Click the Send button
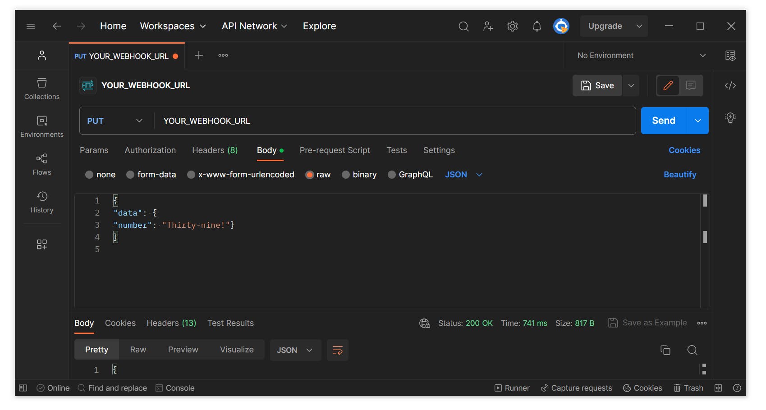This screenshot has height=410, width=766. coord(664,121)
